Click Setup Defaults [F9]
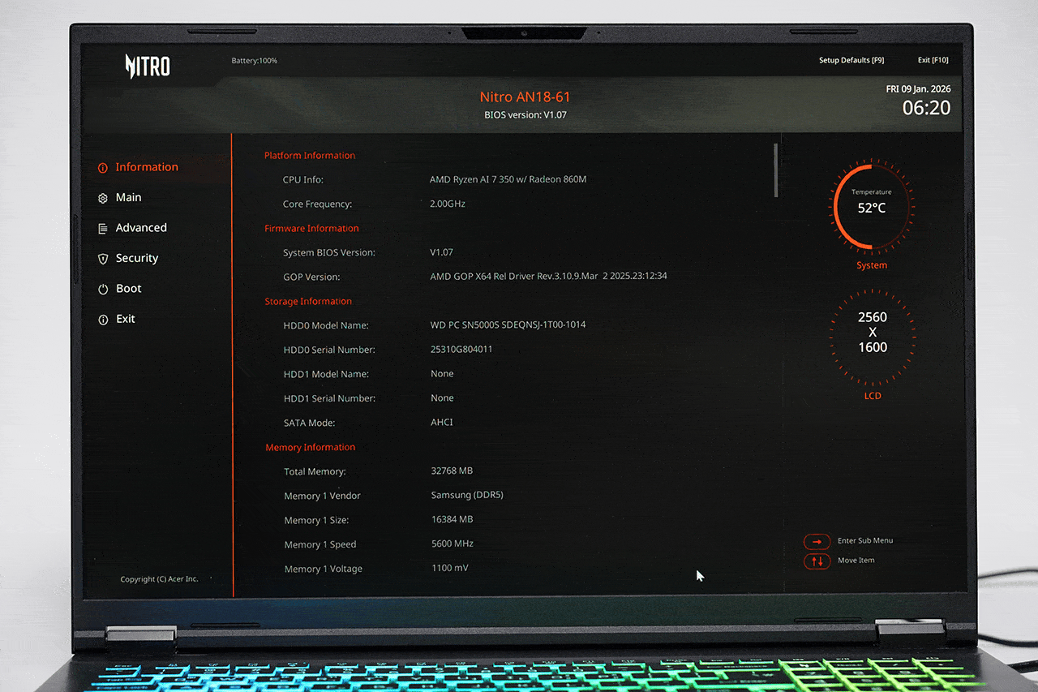The width and height of the screenshot is (1038, 692). click(851, 60)
